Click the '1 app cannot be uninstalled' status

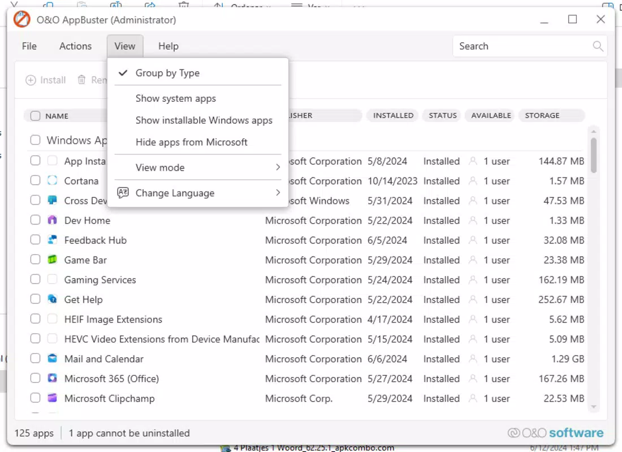click(x=129, y=433)
